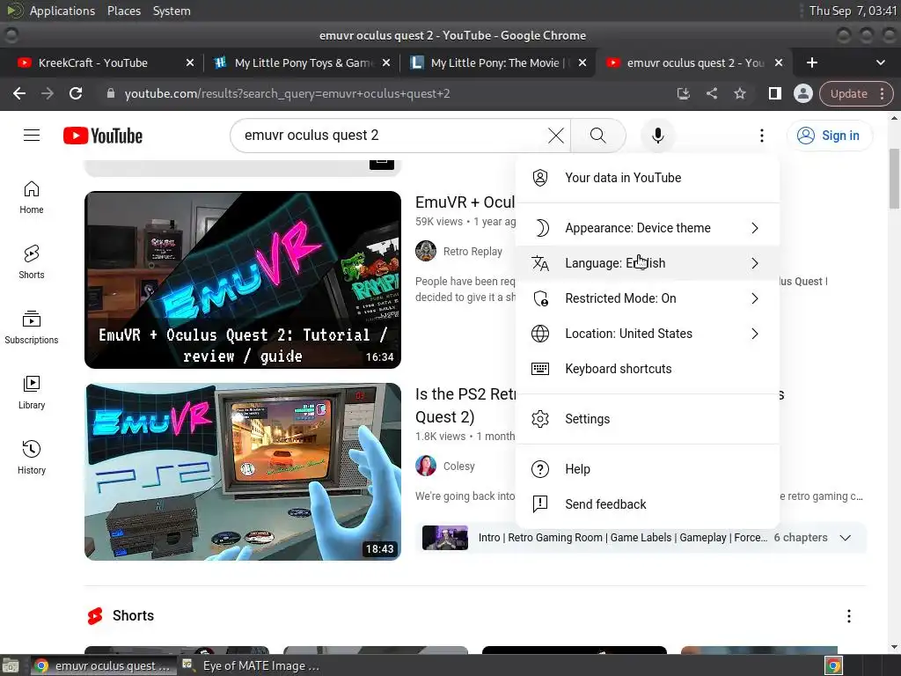Click the site lock icon in address bar
Viewport: 901px width, 676px height.
pyautogui.click(x=111, y=93)
